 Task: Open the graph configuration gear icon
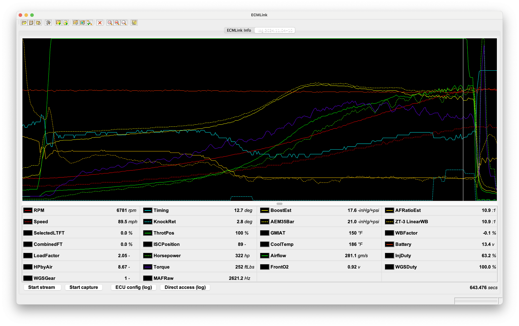pos(76,23)
